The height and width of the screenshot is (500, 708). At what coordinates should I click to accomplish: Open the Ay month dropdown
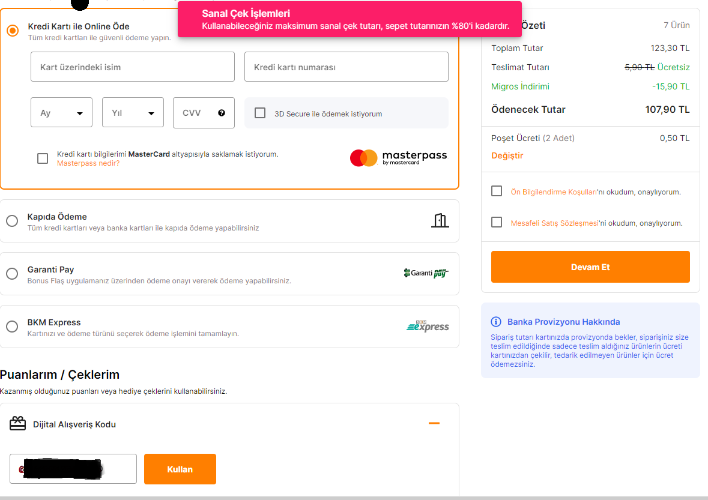[61, 113]
